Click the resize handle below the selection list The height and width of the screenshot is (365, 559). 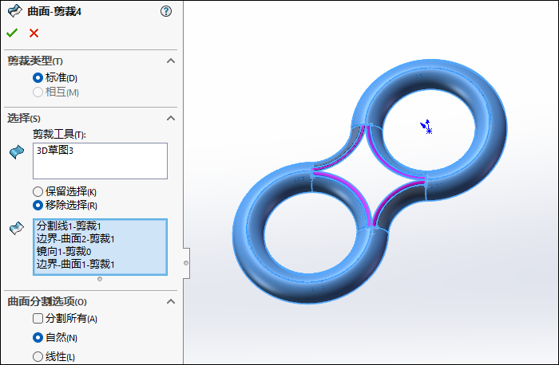(x=100, y=279)
